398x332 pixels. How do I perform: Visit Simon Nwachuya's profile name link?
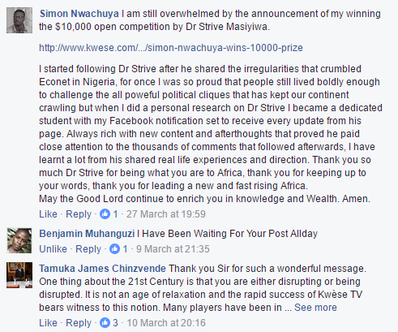(79, 14)
